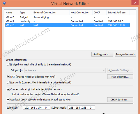The height and width of the screenshot is (114, 140).
Task: Close the Virtual Network Editor window
Action: click(x=135, y=3)
